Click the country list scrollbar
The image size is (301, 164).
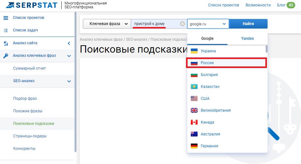point(266,49)
